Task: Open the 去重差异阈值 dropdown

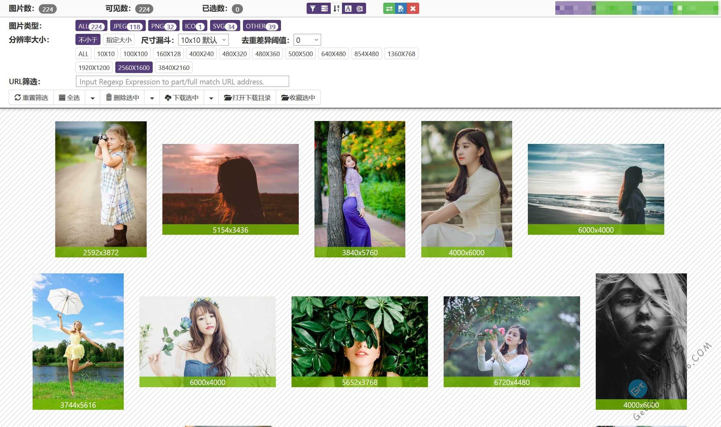Action: point(307,40)
